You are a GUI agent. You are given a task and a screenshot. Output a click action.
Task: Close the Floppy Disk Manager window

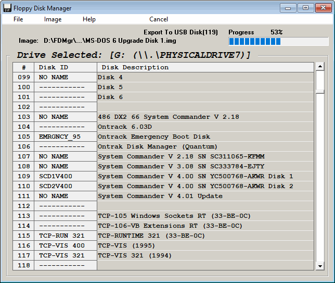click(323, 8)
